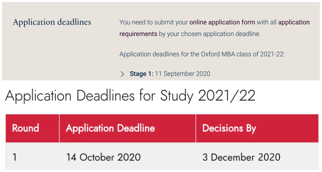Select the 11 September 2020 date text
The height and width of the screenshot is (172, 322).
[182, 74]
